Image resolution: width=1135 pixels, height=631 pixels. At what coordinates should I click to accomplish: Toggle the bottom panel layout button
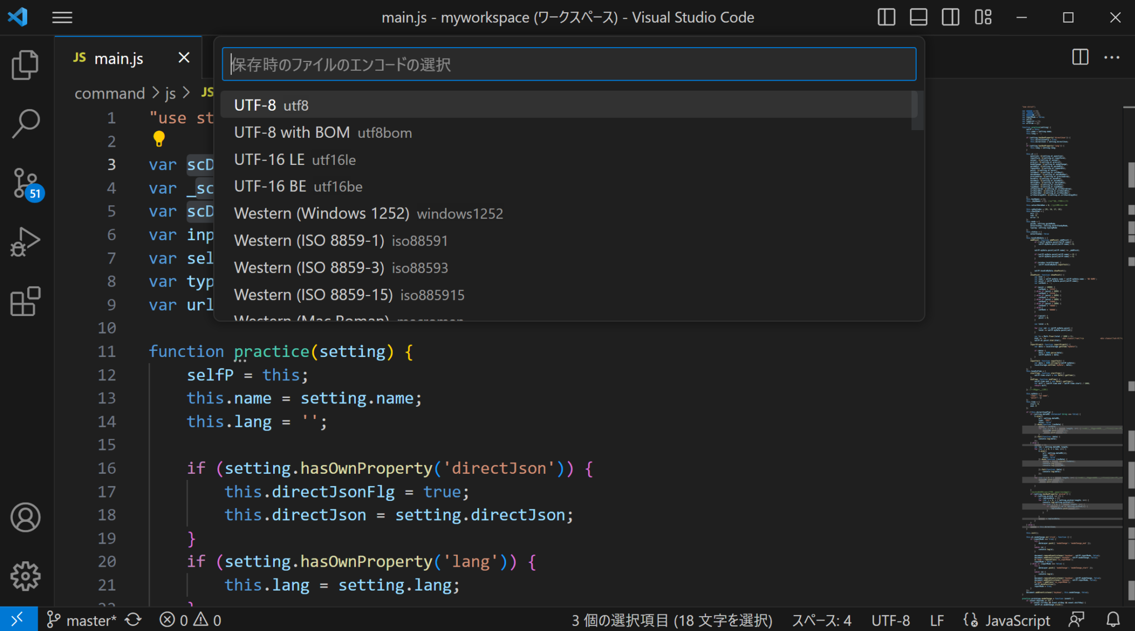pos(918,17)
